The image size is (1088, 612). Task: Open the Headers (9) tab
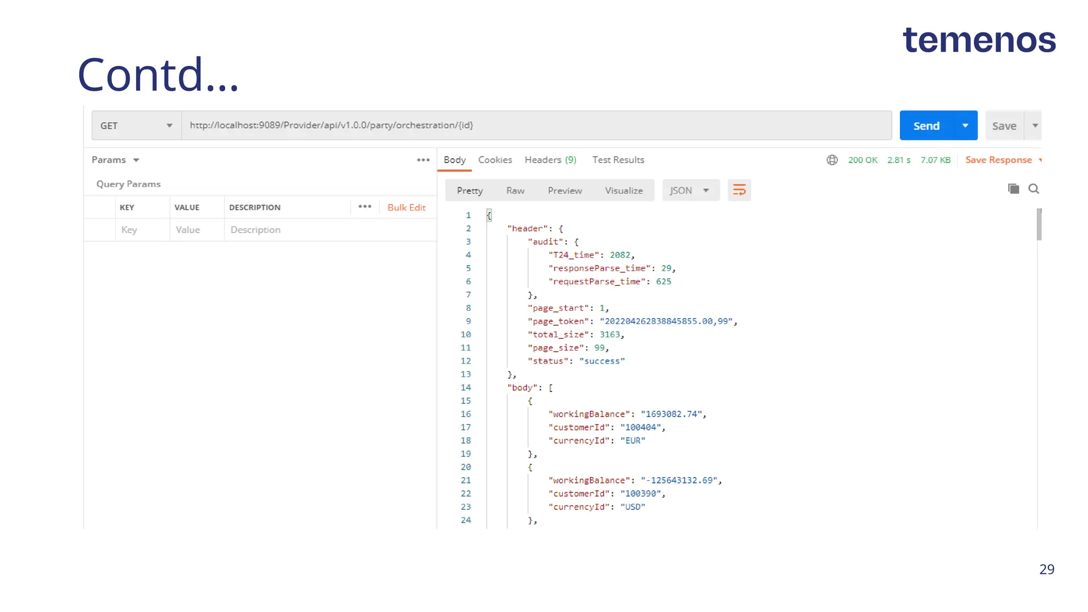click(x=550, y=160)
